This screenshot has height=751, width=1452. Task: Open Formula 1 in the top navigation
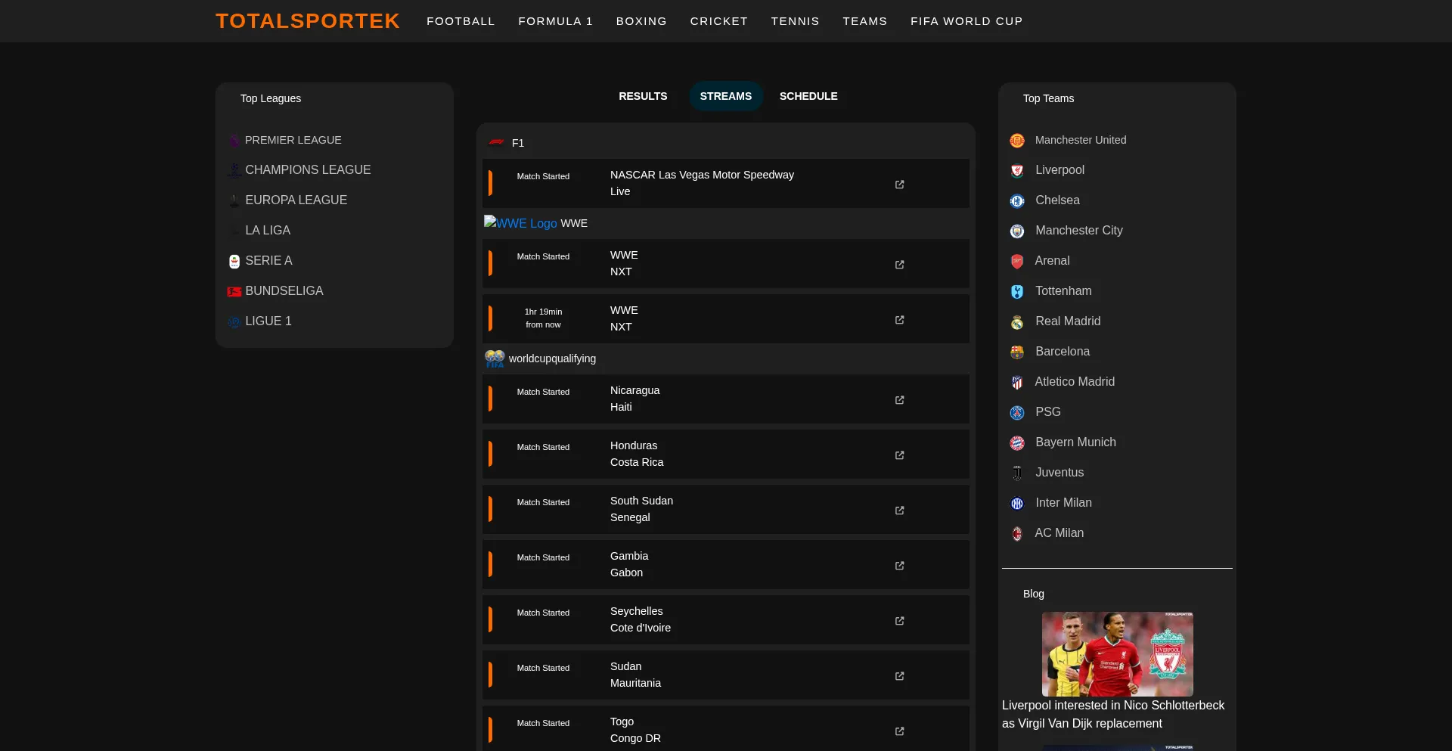pos(555,21)
